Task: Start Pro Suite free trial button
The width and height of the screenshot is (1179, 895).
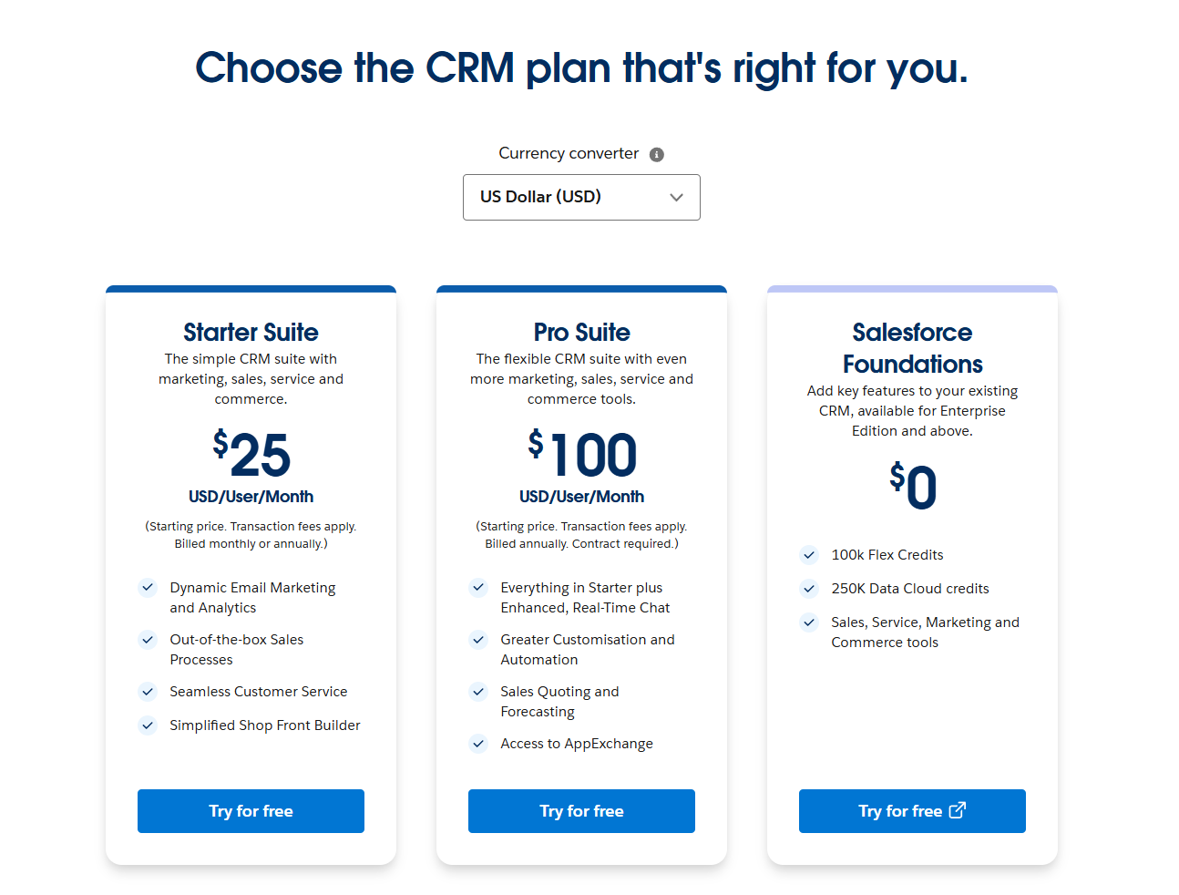Action: (x=581, y=811)
